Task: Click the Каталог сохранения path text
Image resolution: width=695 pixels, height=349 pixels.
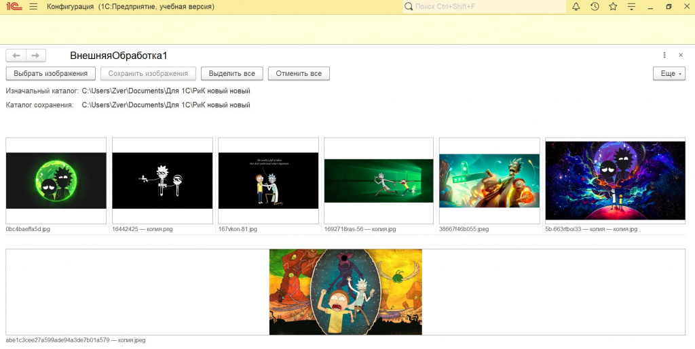Action: click(166, 105)
